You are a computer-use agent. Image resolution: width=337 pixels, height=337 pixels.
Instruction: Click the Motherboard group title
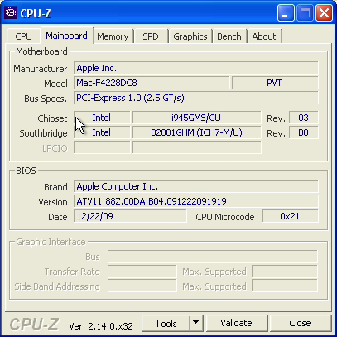[41, 51]
